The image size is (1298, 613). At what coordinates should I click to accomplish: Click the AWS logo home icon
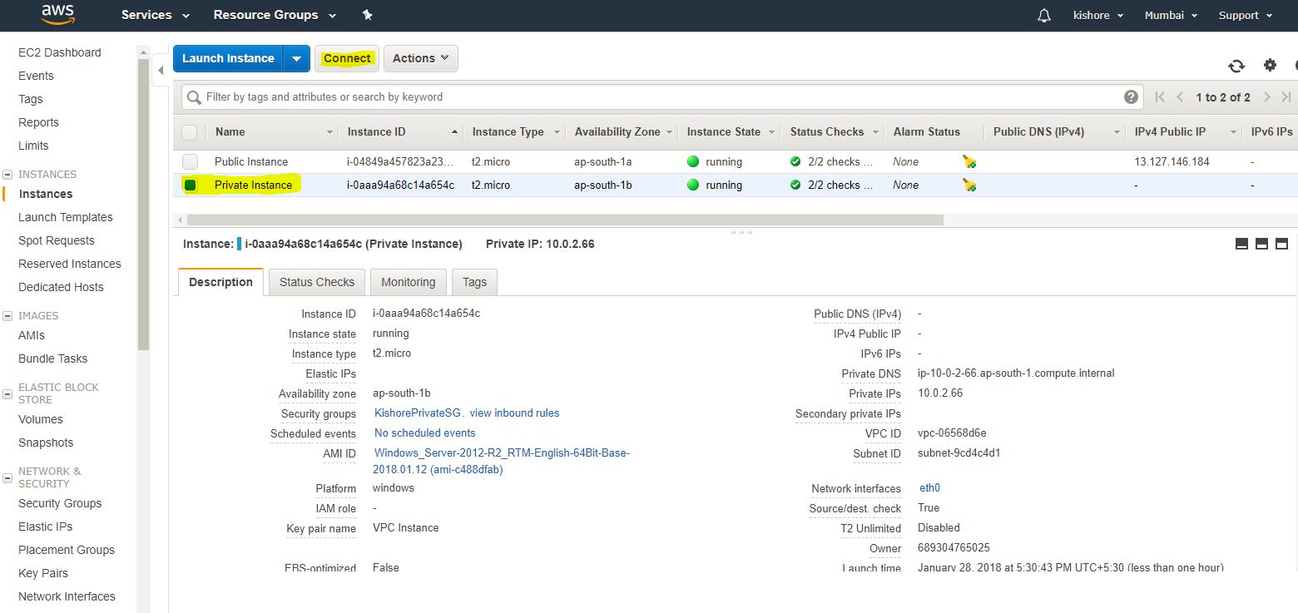(x=57, y=14)
